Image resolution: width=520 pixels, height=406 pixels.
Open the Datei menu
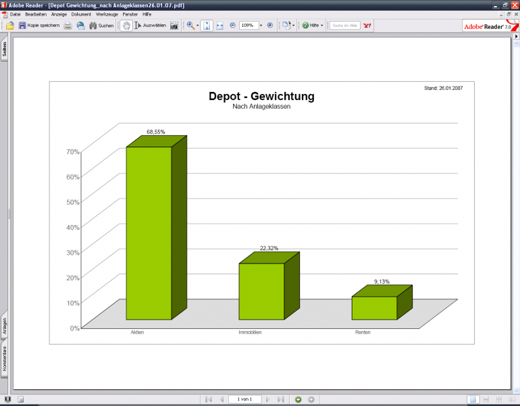[x=16, y=14]
